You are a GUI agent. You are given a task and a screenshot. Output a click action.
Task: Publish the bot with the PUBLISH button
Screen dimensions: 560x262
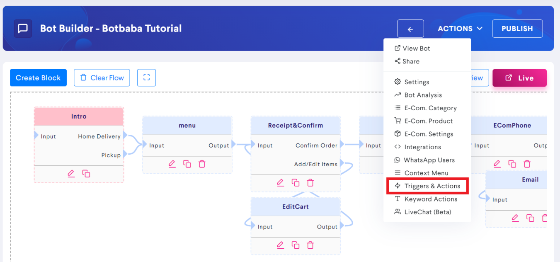coord(517,28)
